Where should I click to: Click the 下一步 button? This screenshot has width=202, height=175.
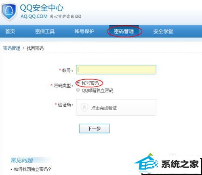95,129
